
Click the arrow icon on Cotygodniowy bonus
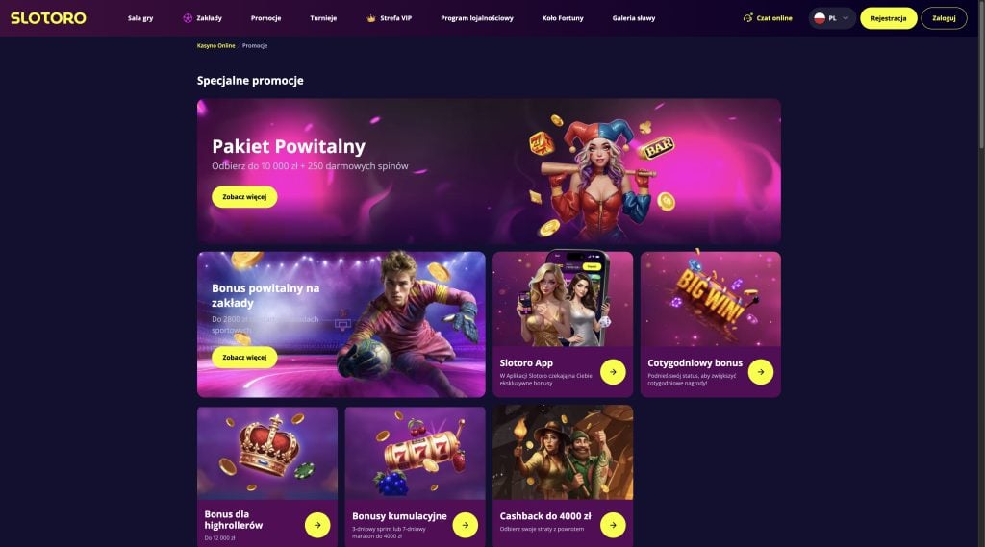point(761,372)
